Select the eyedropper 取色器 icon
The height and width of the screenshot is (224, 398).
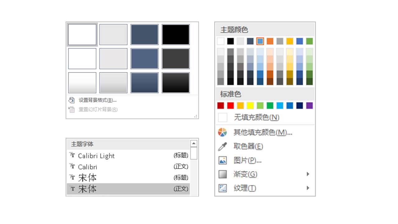pyautogui.click(x=222, y=146)
